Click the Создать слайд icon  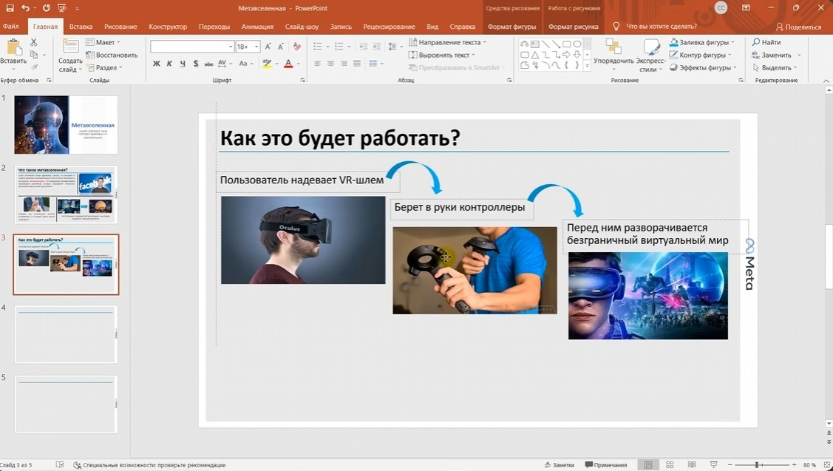click(x=70, y=47)
